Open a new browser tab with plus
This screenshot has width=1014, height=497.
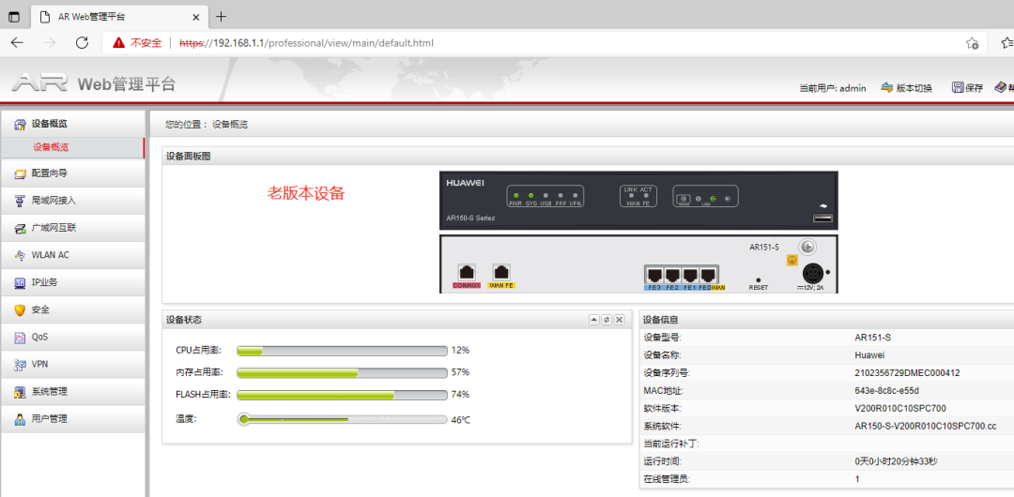click(222, 16)
